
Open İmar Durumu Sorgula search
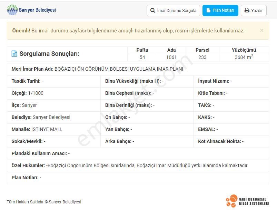click(173, 10)
